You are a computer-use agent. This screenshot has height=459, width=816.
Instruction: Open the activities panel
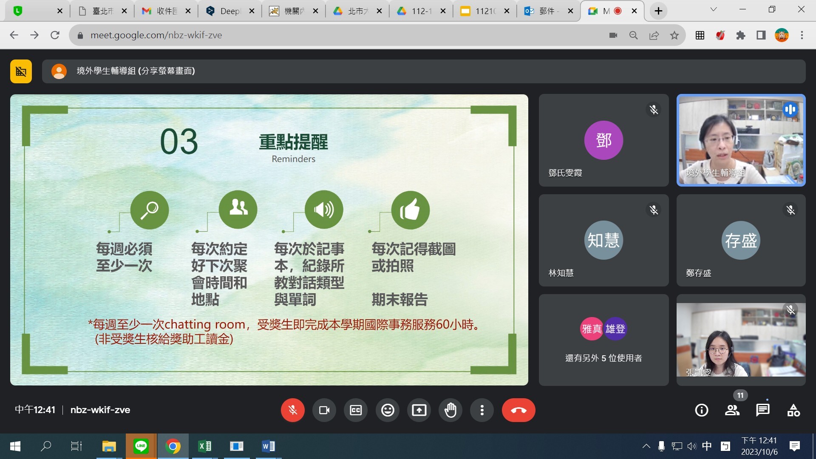tap(793, 410)
